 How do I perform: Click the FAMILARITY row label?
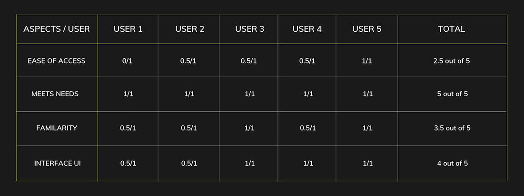(57, 128)
